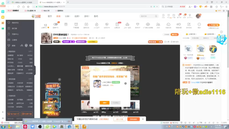Click the Douyu logo
Screen dimensions: 229x129
point(36,16)
